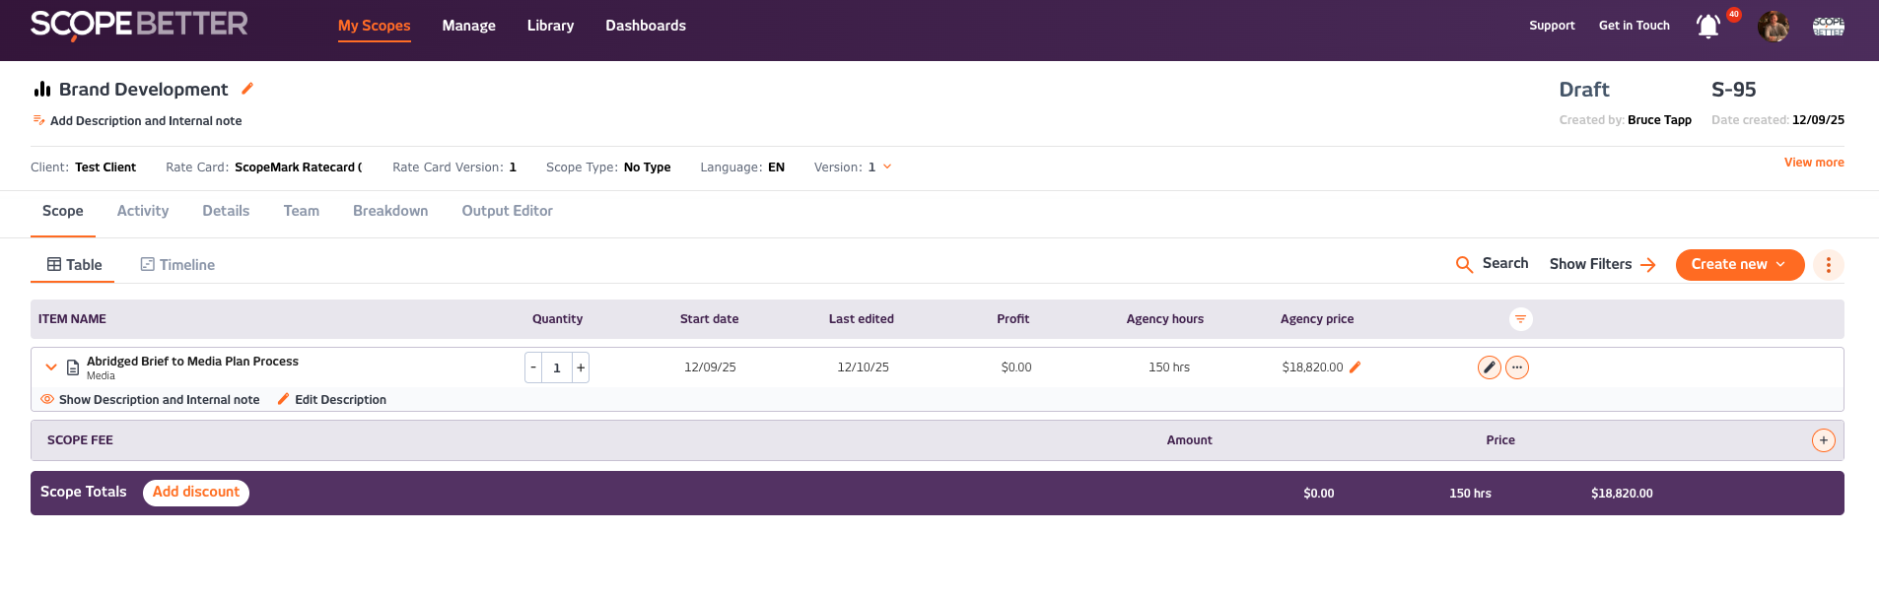The image size is (1879, 600).
Task: Open the item row more options ellipsis
Action: point(1517,367)
